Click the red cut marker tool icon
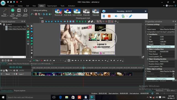The width and height of the screenshot is (177, 100). click(36, 14)
